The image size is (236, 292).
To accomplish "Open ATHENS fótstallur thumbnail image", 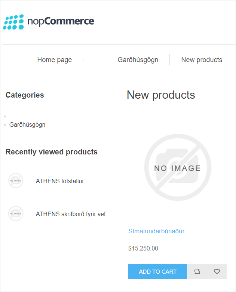I will point(16,181).
